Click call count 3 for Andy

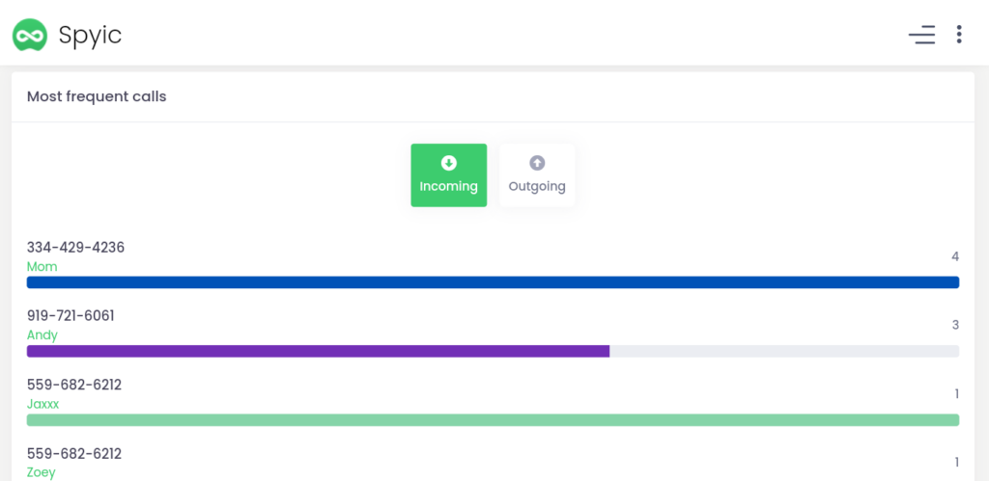tap(954, 325)
